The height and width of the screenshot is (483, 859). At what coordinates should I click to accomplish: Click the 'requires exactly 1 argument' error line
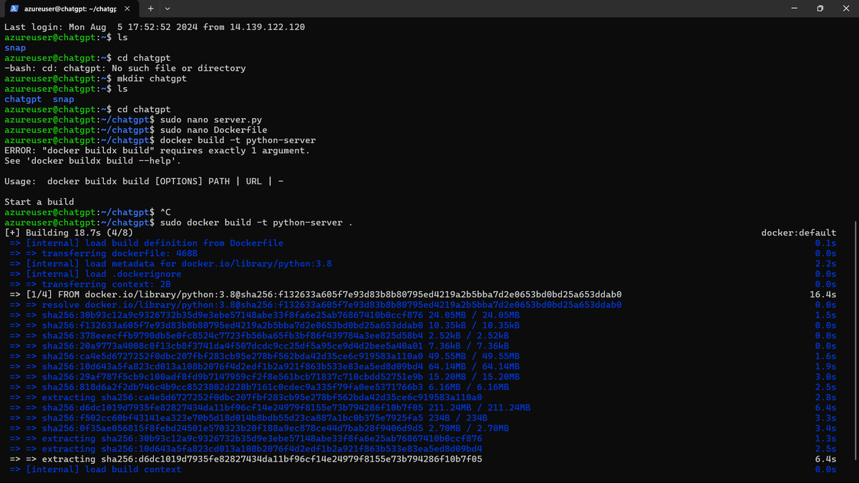point(157,151)
